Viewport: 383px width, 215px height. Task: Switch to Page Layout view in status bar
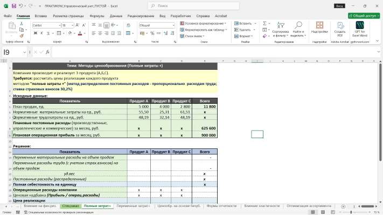[x=323, y=212]
